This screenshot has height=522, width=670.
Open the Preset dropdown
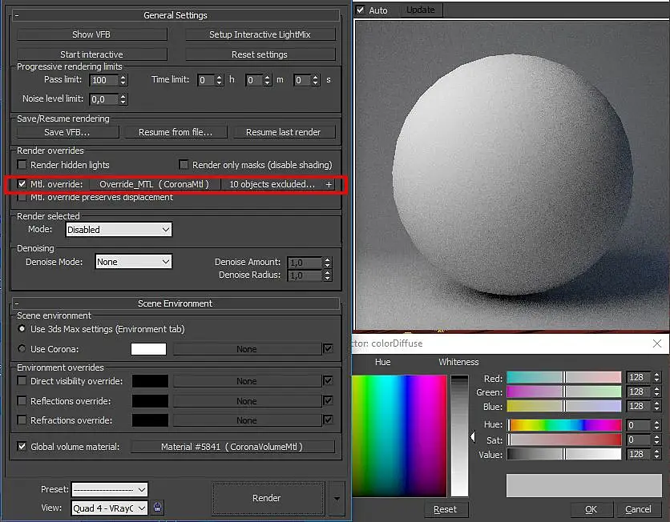[x=110, y=489]
